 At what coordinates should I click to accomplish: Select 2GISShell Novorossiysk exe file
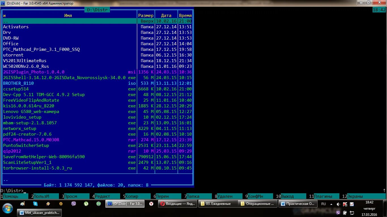coord(97,78)
